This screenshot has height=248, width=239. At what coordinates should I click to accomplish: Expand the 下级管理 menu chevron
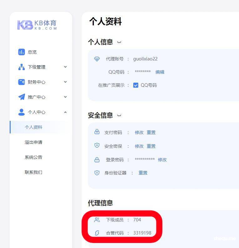(65, 67)
